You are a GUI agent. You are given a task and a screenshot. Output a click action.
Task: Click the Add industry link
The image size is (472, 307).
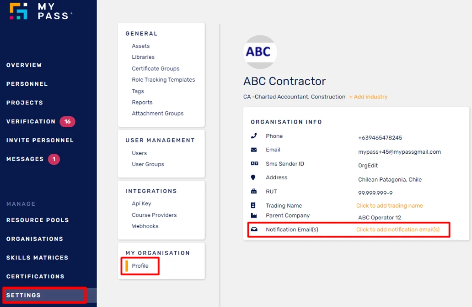click(x=368, y=97)
